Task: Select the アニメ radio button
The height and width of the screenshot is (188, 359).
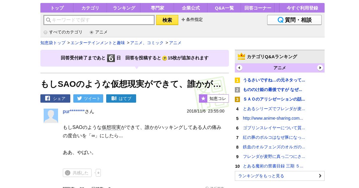Action: point(92,32)
